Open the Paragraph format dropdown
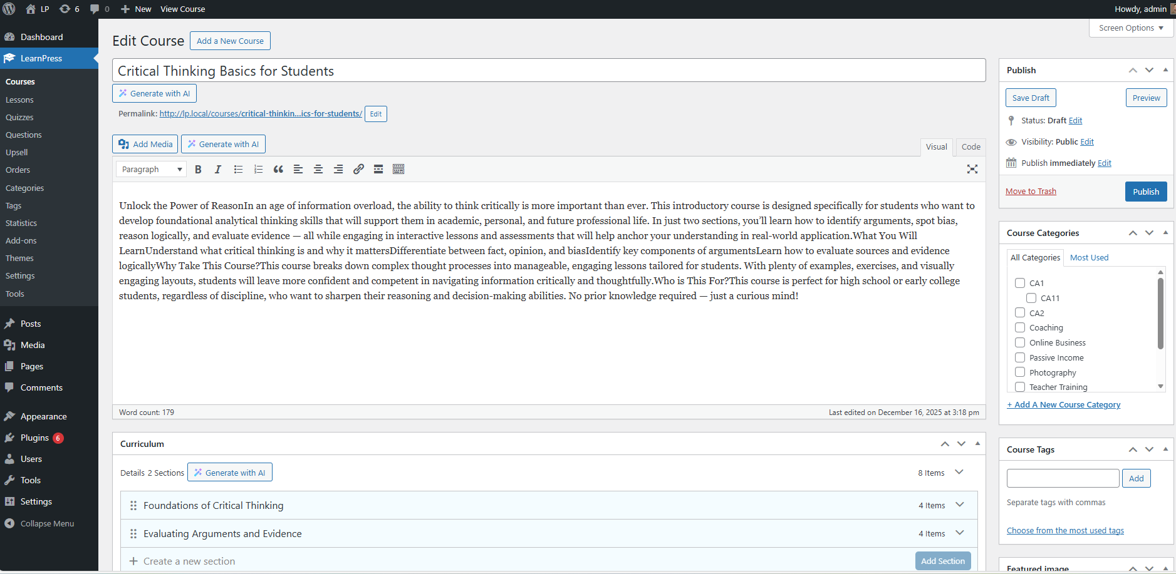 151,169
